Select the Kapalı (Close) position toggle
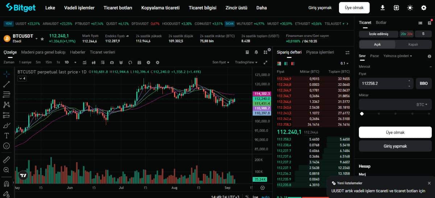Screen dimensions: 435x198 pyautogui.click(x=413, y=45)
